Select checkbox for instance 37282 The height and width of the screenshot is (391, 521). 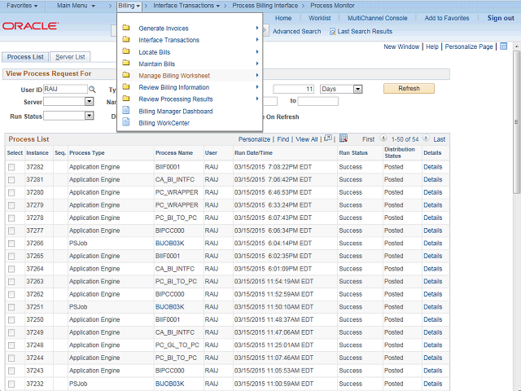pos(11,167)
